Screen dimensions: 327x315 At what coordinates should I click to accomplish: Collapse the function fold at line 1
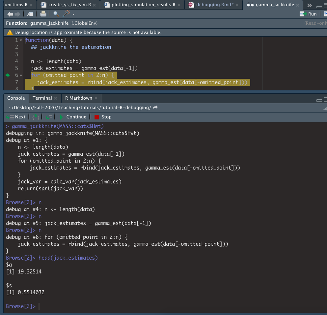point(21,40)
